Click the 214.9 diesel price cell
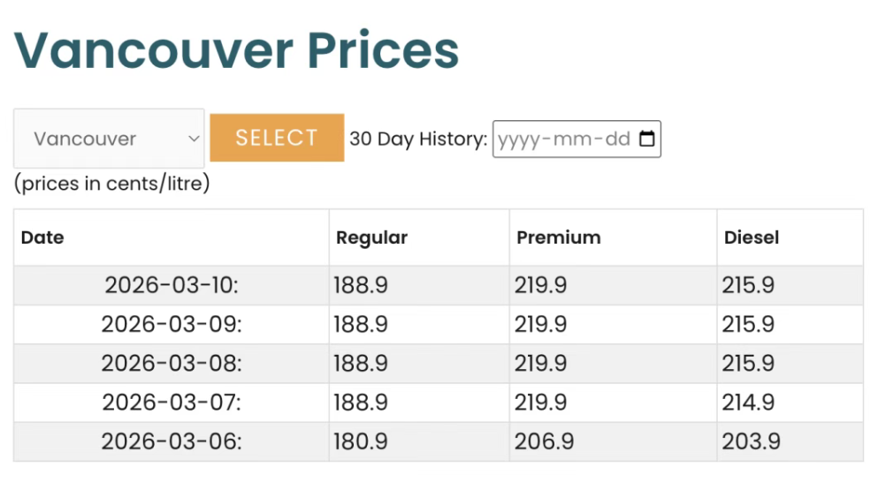878x482 pixels. pos(748,403)
